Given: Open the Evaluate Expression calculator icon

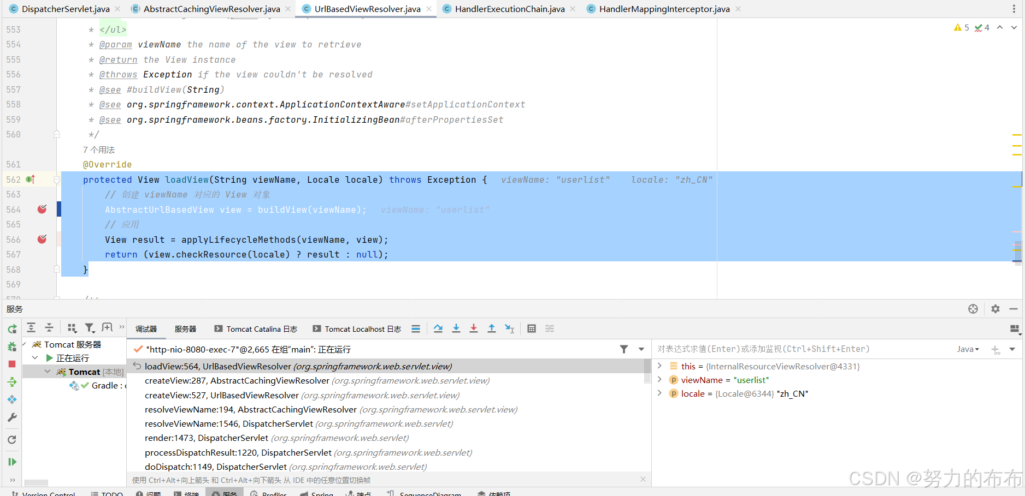Looking at the screenshot, I should click(x=532, y=328).
